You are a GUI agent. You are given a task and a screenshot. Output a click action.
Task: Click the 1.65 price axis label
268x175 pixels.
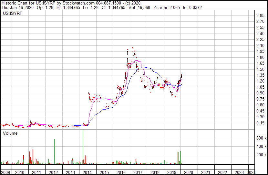(x=260, y=63)
